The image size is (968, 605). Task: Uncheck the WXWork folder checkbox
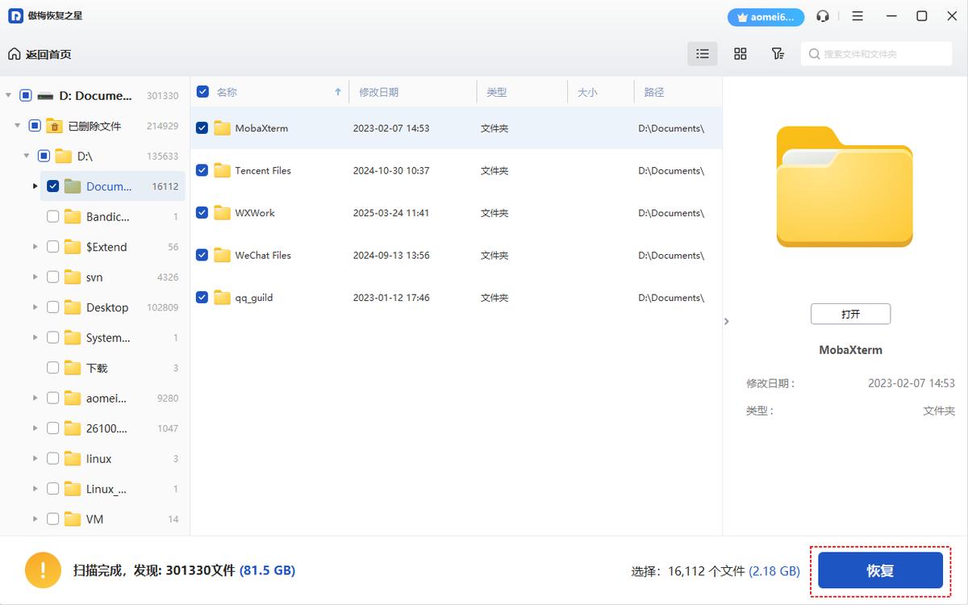tap(202, 213)
